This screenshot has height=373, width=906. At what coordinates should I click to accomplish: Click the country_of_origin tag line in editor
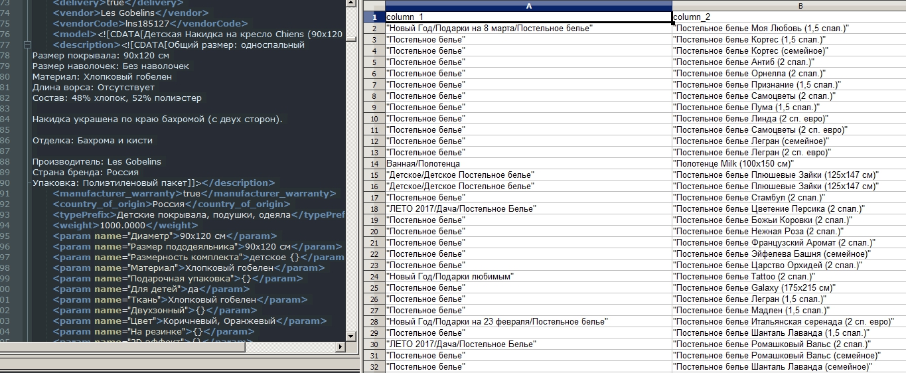[x=173, y=204]
